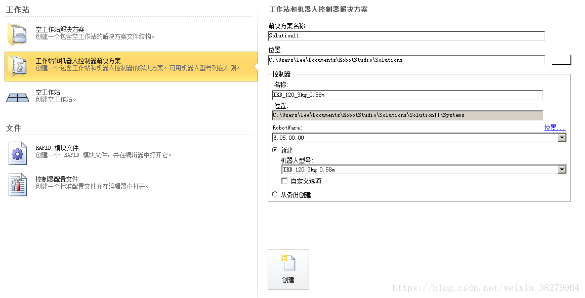The image size is (585, 298).
Task: Click the empty station solution folder icon
Action: [x=17, y=35]
